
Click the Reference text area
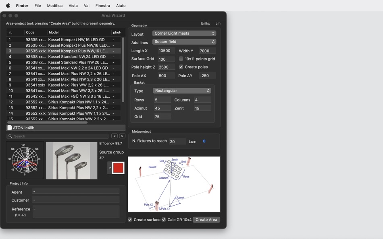click(x=76, y=212)
